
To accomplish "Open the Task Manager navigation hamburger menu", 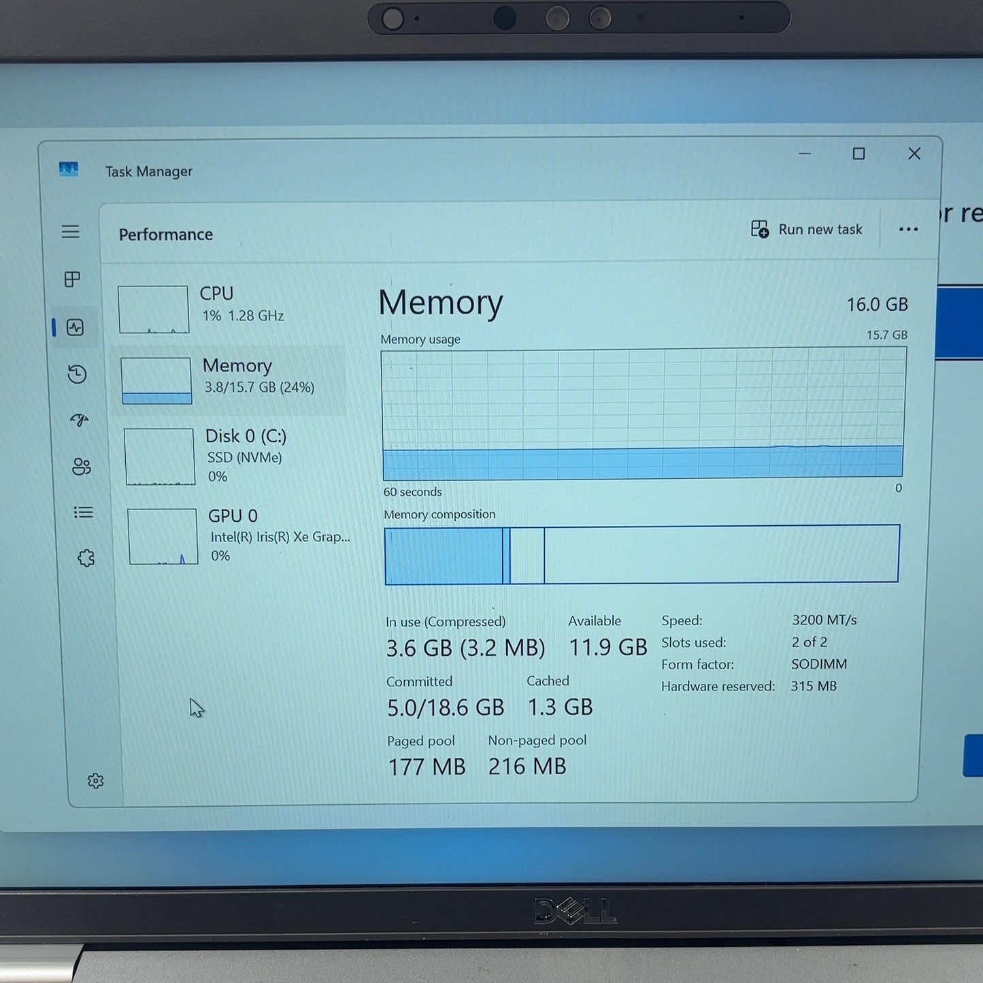I will point(71,231).
